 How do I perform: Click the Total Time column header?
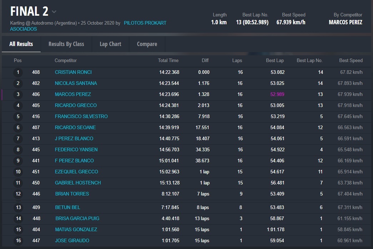click(x=168, y=60)
